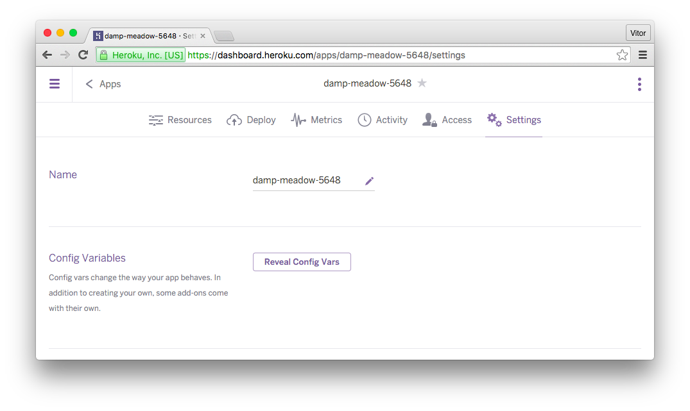Click the Resources sliders icon
The image size is (690, 411).
[x=155, y=120]
